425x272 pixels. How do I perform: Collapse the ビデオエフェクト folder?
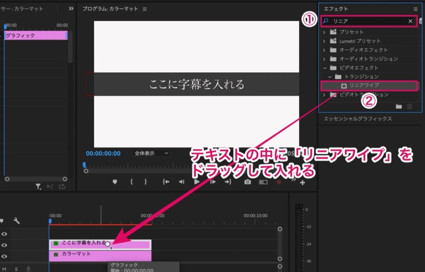325,68
